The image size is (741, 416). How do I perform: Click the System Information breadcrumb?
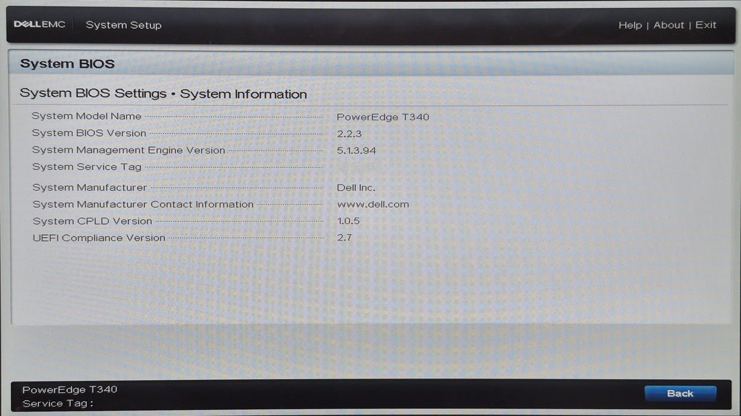(243, 94)
